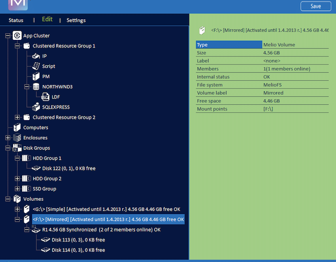Collapse Clustered Resource Group 1
Screen dimensions: 336x262
coord(17,46)
